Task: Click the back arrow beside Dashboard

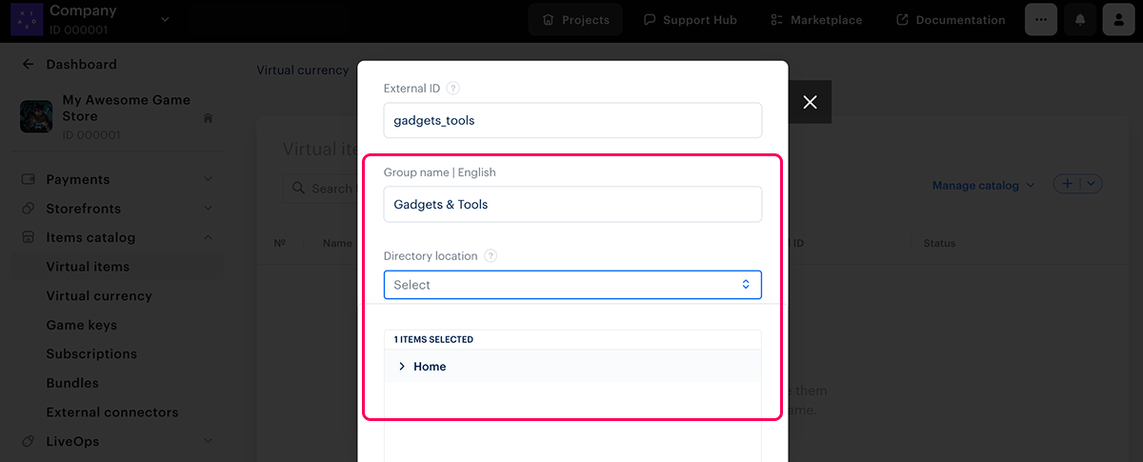Action: [x=28, y=65]
